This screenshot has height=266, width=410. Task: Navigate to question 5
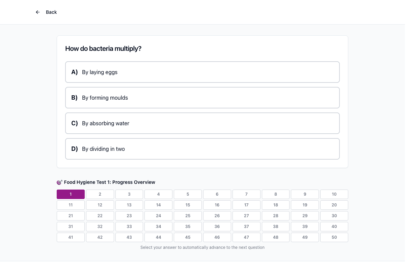point(188,194)
